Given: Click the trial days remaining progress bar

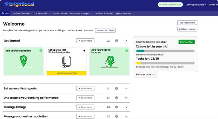Looking at the screenshot, I should tap(165, 51).
